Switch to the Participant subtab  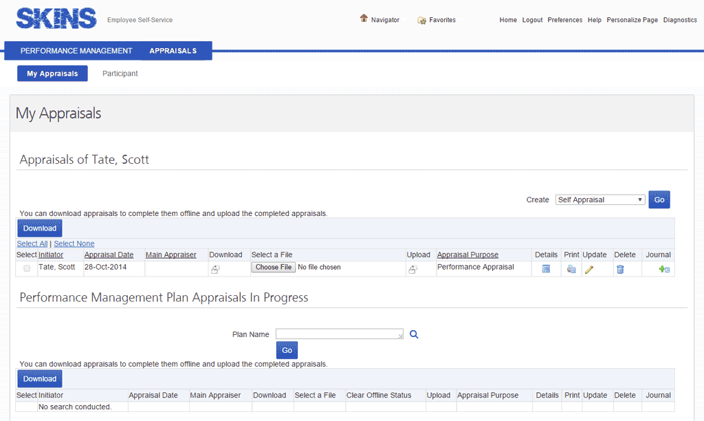click(x=120, y=74)
